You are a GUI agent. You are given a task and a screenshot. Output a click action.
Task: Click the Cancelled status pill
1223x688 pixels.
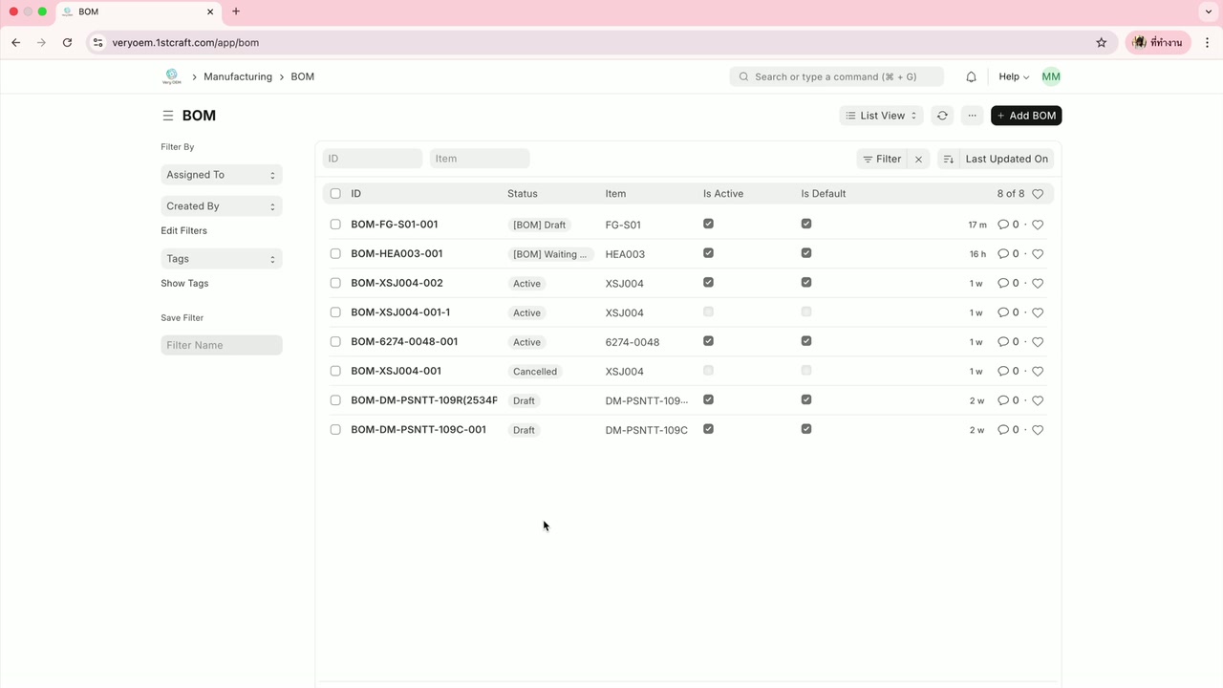click(x=534, y=372)
